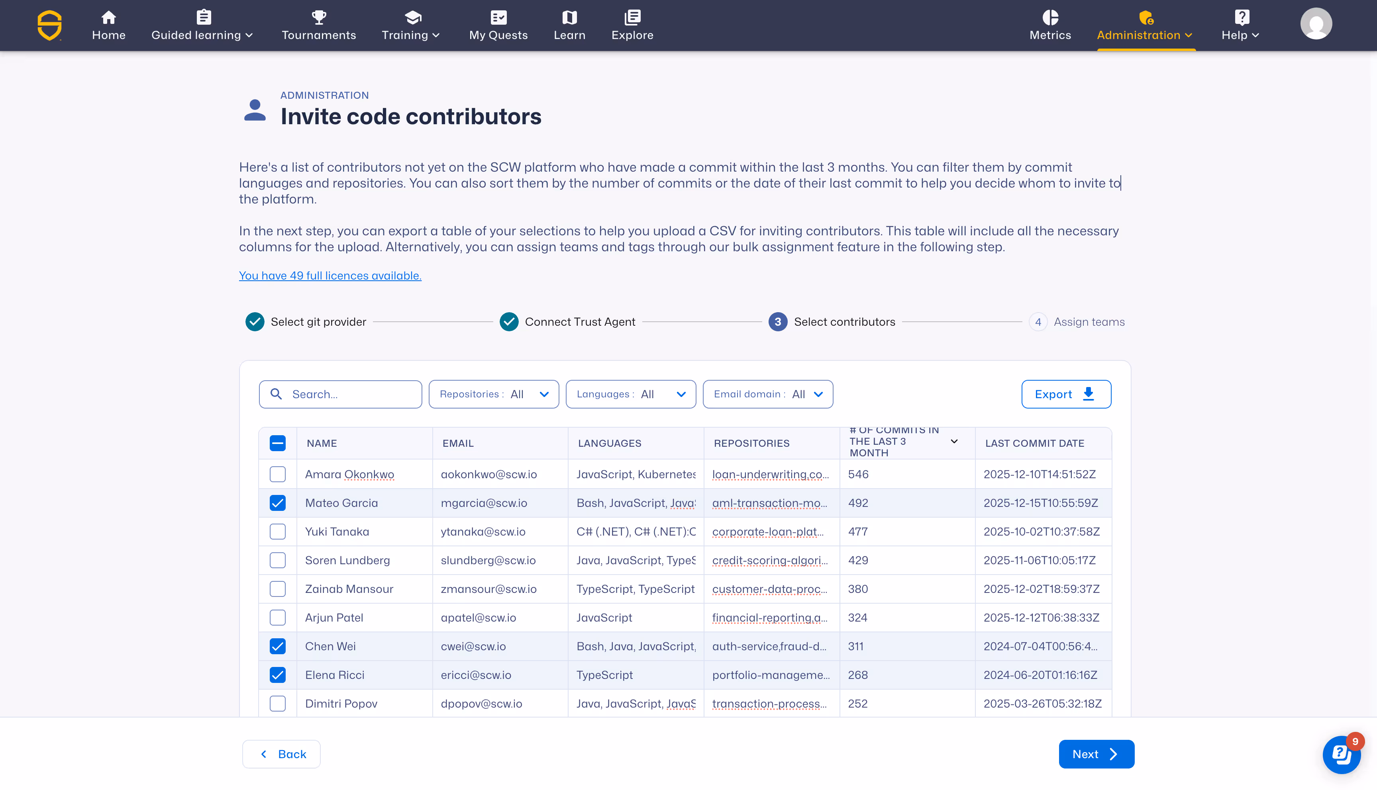Screen dimensions: 1377x790
Task: Click the Tournaments trophy icon
Action: [x=319, y=18]
